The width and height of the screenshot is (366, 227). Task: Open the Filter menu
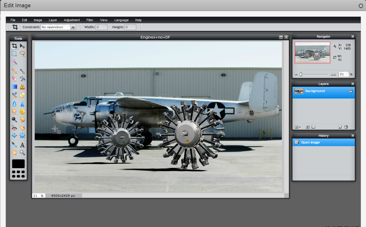[90, 20]
